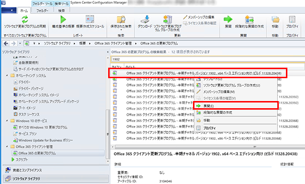
Task: Open 保存された検索 ribbon icon
Action: tap(121, 20)
